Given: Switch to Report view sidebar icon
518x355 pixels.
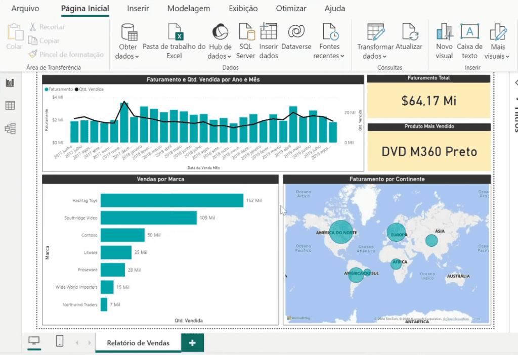Looking at the screenshot, I should 10,82.
